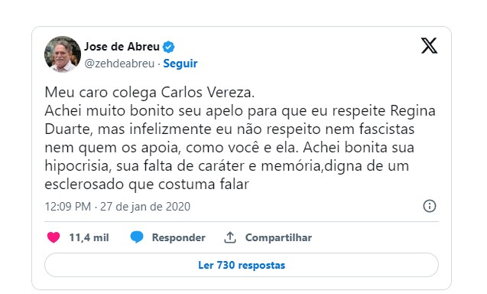
Task: Click the 27 de jan de 2020 date
Action: (145, 207)
